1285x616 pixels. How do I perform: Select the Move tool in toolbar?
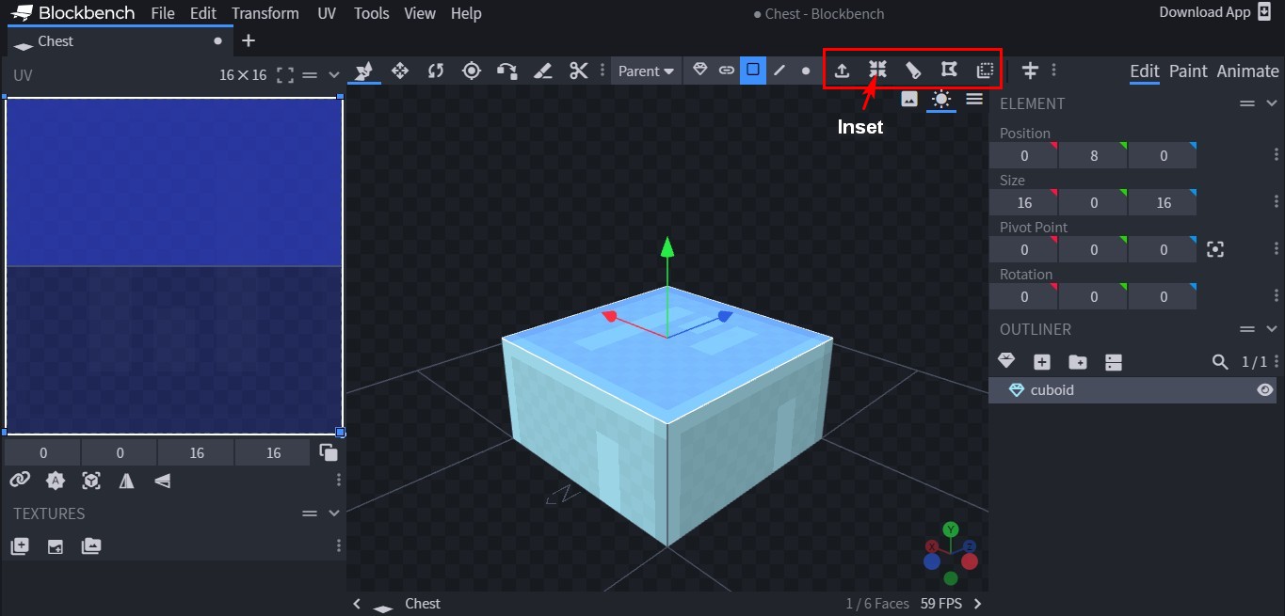pyautogui.click(x=364, y=71)
